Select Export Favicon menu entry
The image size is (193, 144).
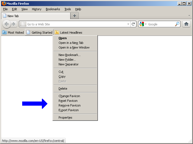75,110
